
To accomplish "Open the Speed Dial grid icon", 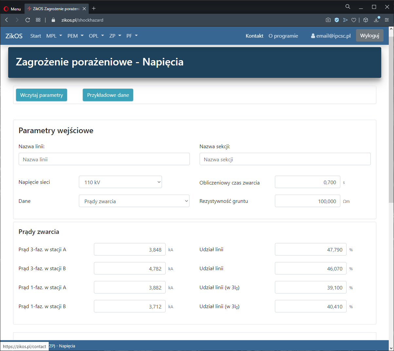I will click(38, 20).
